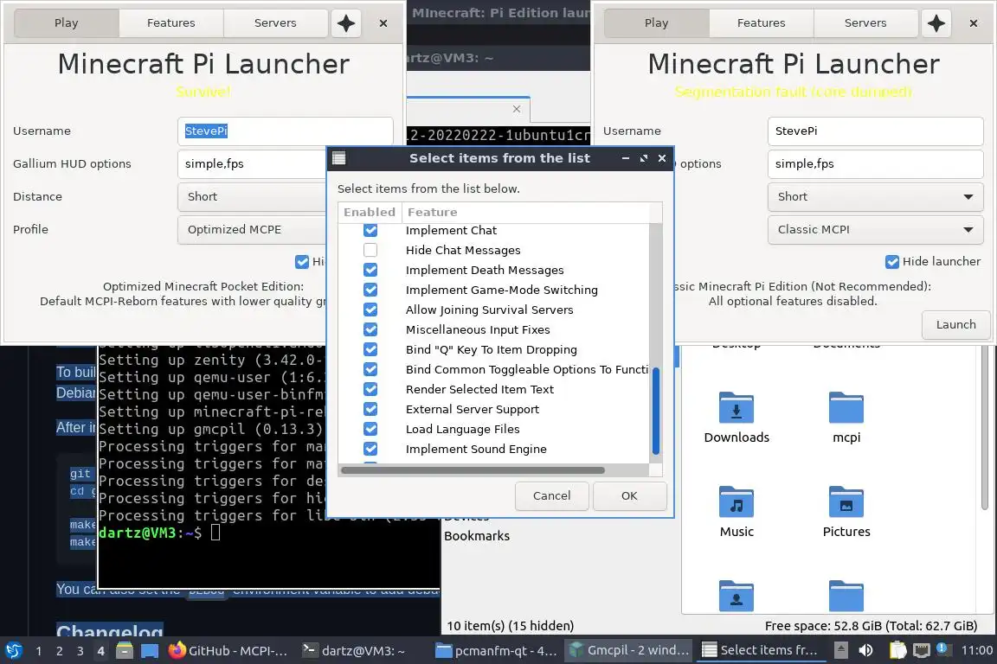Click Launch button in right launcher
Viewport: 997px width, 664px height.
point(955,325)
